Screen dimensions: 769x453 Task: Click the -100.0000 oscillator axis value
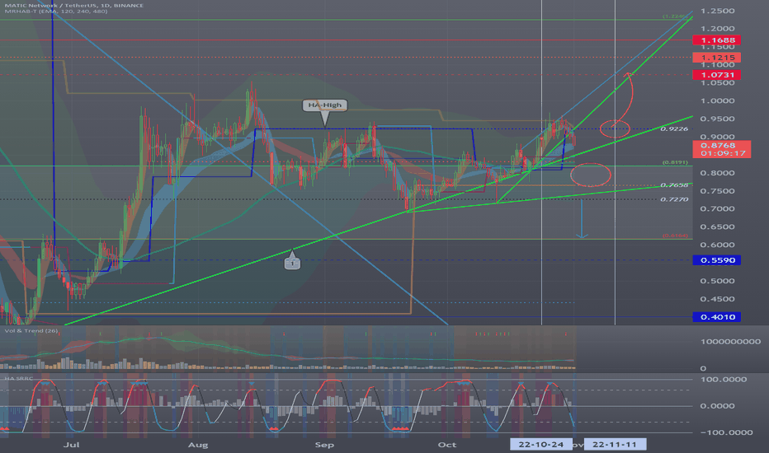click(x=727, y=432)
